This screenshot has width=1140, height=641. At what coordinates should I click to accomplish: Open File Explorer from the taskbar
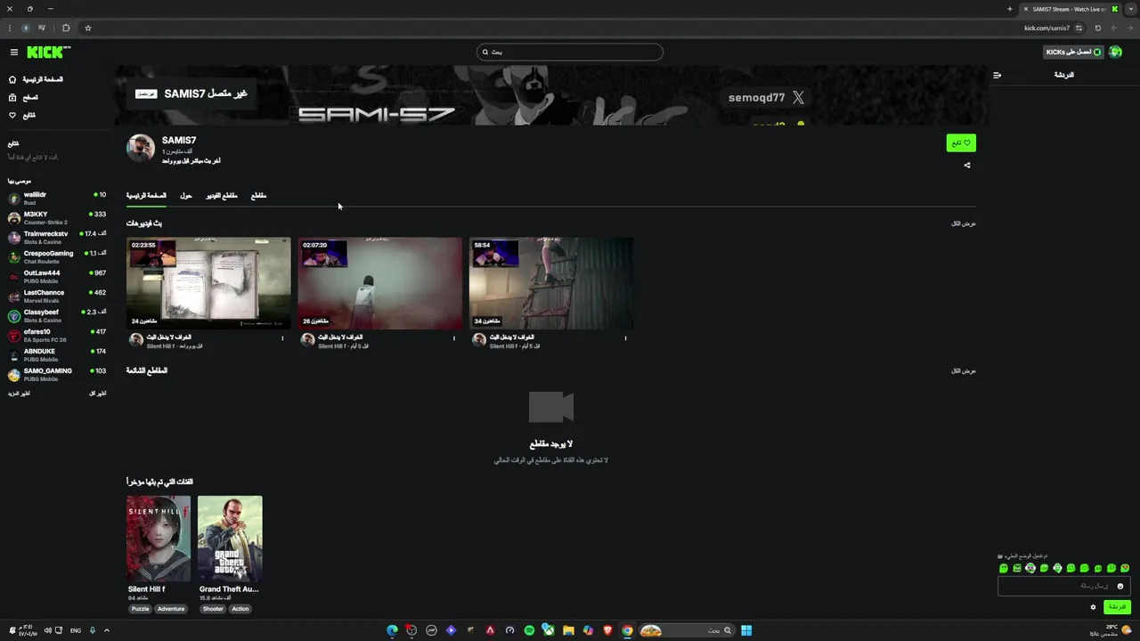568,630
